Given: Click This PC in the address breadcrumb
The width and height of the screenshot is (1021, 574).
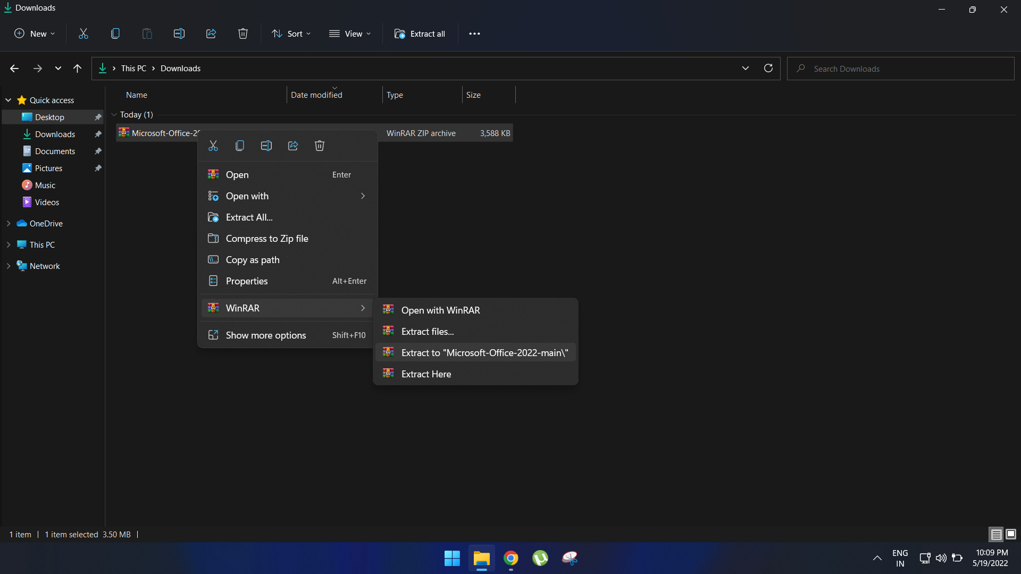Looking at the screenshot, I should pyautogui.click(x=133, y=69).
